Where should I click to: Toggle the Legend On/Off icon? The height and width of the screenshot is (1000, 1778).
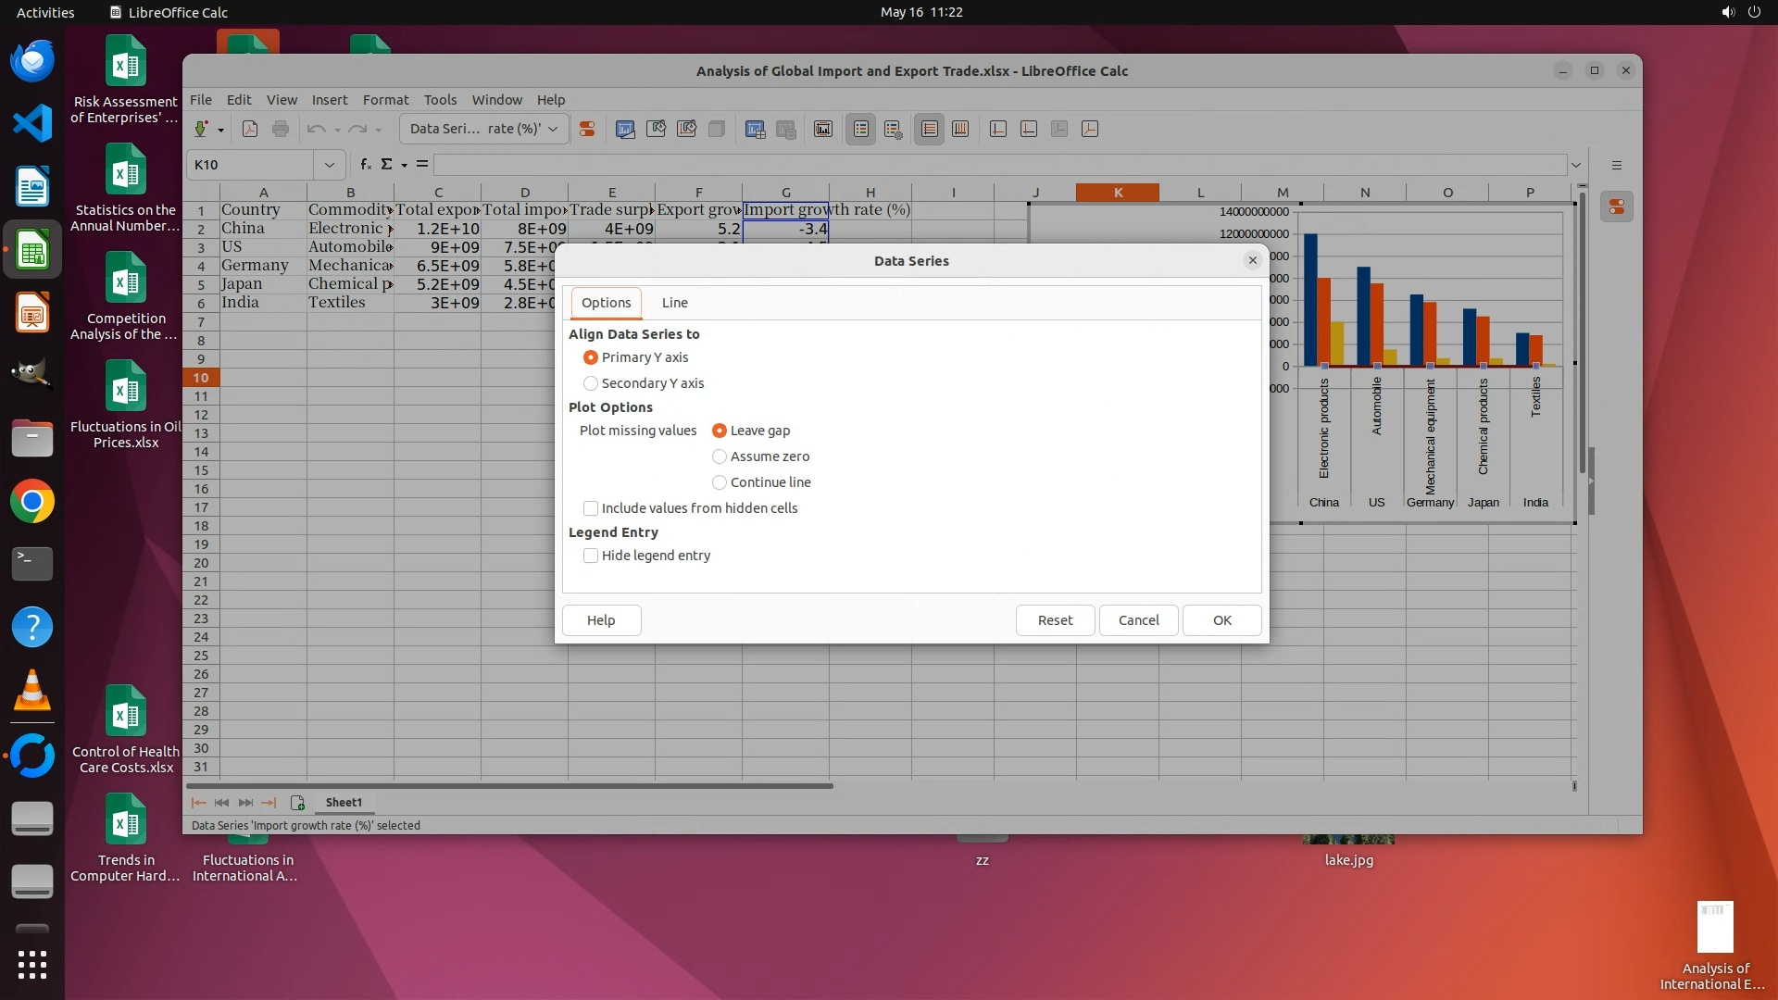click(x=860, y=129)
